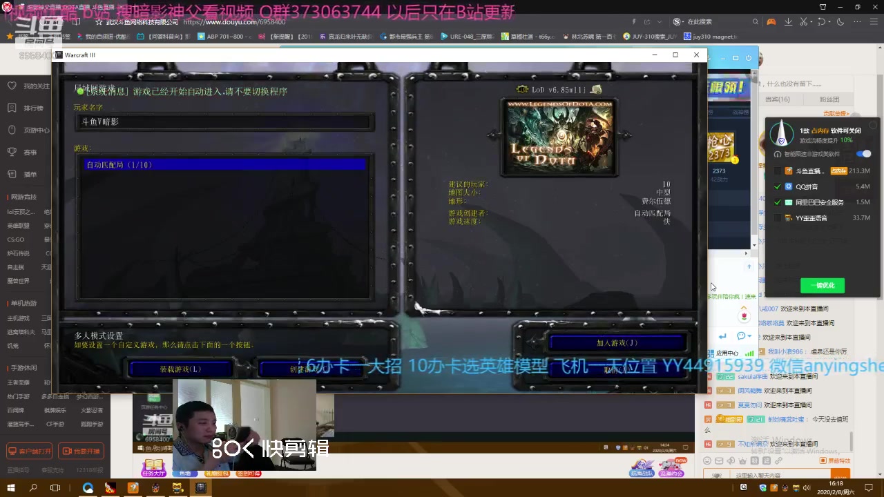
Task: Click the browser download arrow icon
Action: 789,22
